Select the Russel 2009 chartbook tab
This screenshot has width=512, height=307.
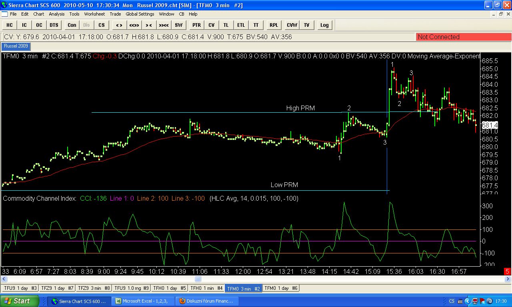click(16, 46)
